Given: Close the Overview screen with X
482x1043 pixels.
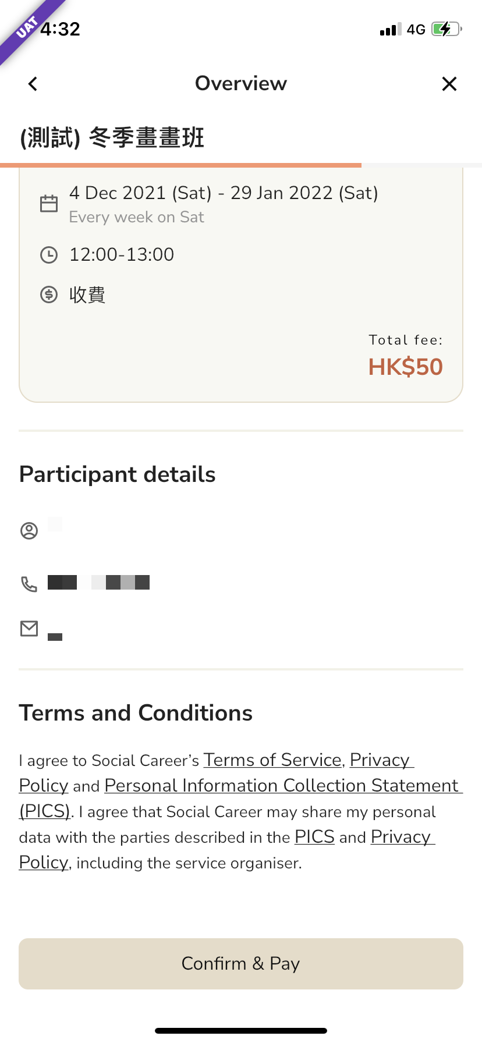Looking at the screenshot, I should (449, 84).
